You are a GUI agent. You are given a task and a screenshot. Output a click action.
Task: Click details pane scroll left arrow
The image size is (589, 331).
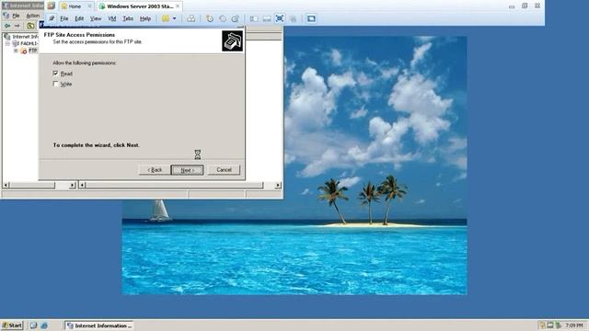[x=82, y=185]
